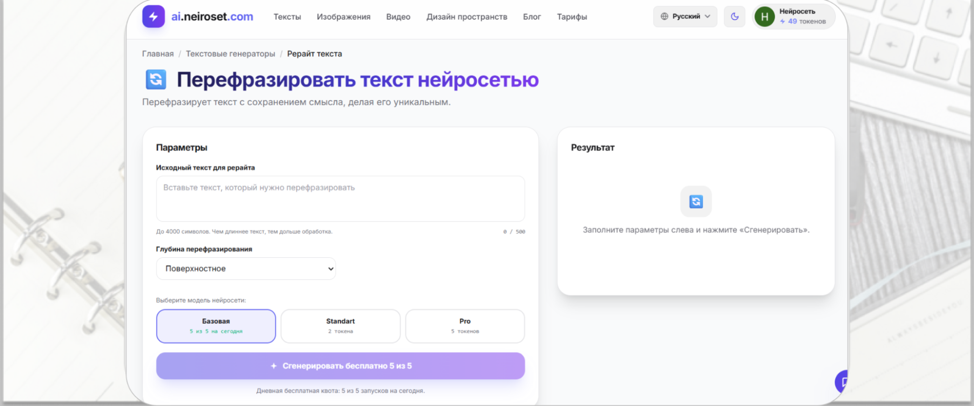Click the plus sparkle icon on the generate button
974x406 pixels.
click(274, 366)
